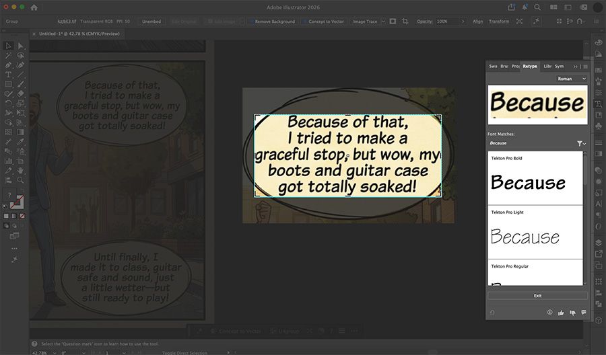Expand the Opacity slider arrow
606x355 pixels.
pyautogui.click(x=463, y=22)
